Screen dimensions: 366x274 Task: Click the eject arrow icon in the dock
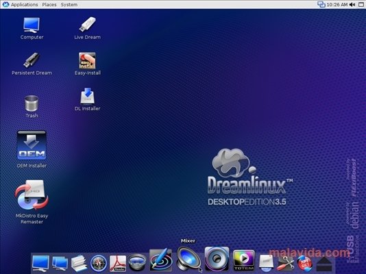[x=324, y=264]
